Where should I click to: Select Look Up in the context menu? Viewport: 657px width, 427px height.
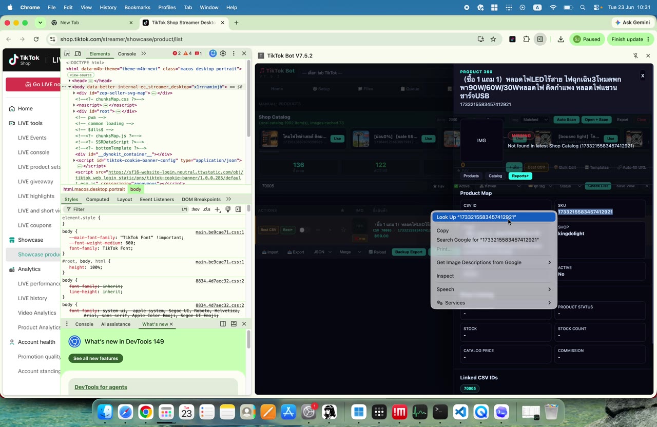(x=494, y=217)
